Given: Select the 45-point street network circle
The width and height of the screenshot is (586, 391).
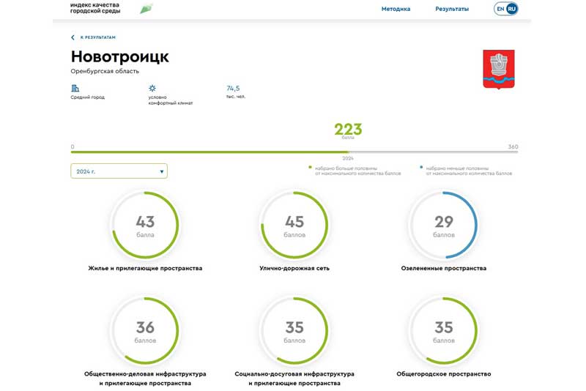Looking at the screenshot, I should 294,225.
